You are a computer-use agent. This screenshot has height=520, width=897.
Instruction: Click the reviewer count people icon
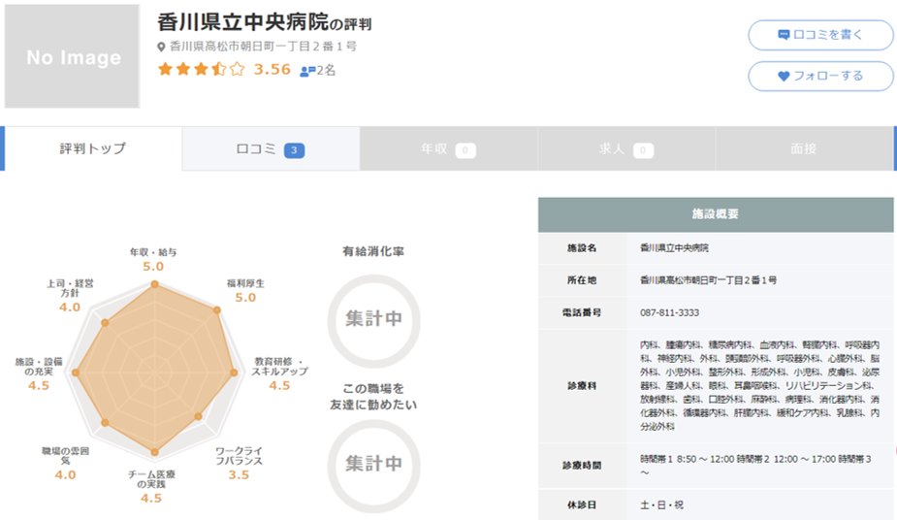[x=307, y=71]
